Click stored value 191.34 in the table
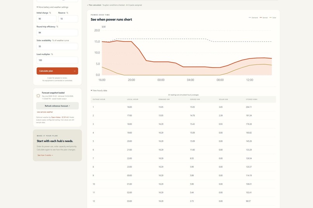The image size is (313, 208). [x=249, y=116]
